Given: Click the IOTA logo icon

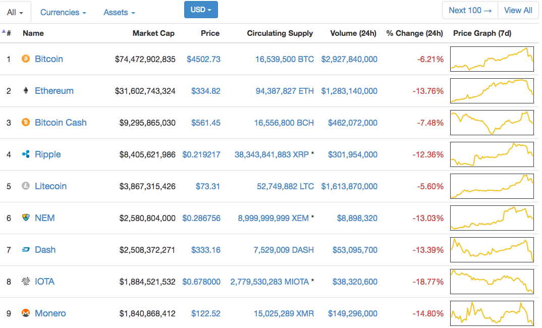Looking at the screenshot, I should click(26, 282).
